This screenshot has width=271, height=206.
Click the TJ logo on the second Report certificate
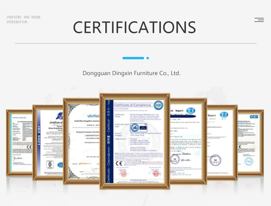coord(224,114)
